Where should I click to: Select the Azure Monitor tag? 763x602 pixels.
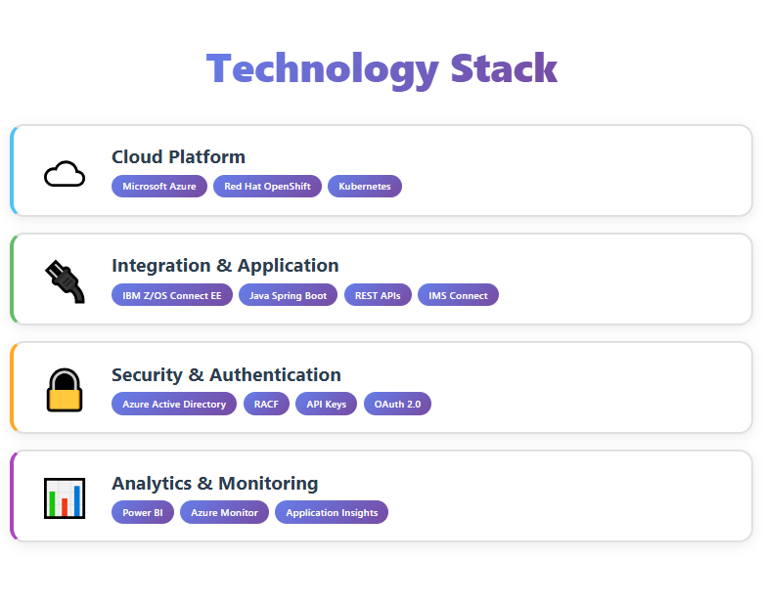[x=224, y=512]
